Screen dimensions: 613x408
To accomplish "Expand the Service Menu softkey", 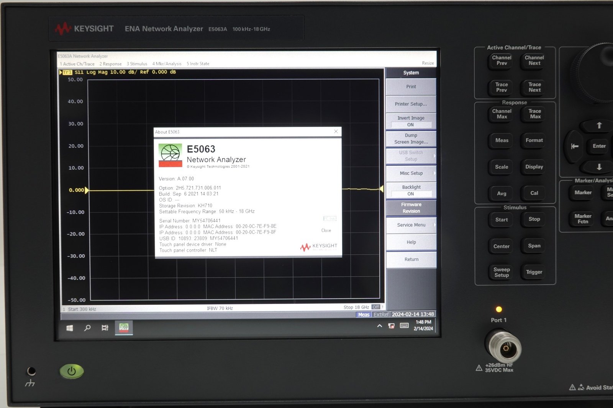I will point(411,225).
